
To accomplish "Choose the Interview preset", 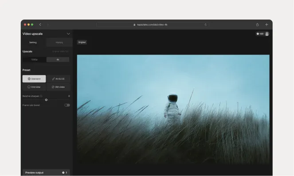I will tap(34, 87).
